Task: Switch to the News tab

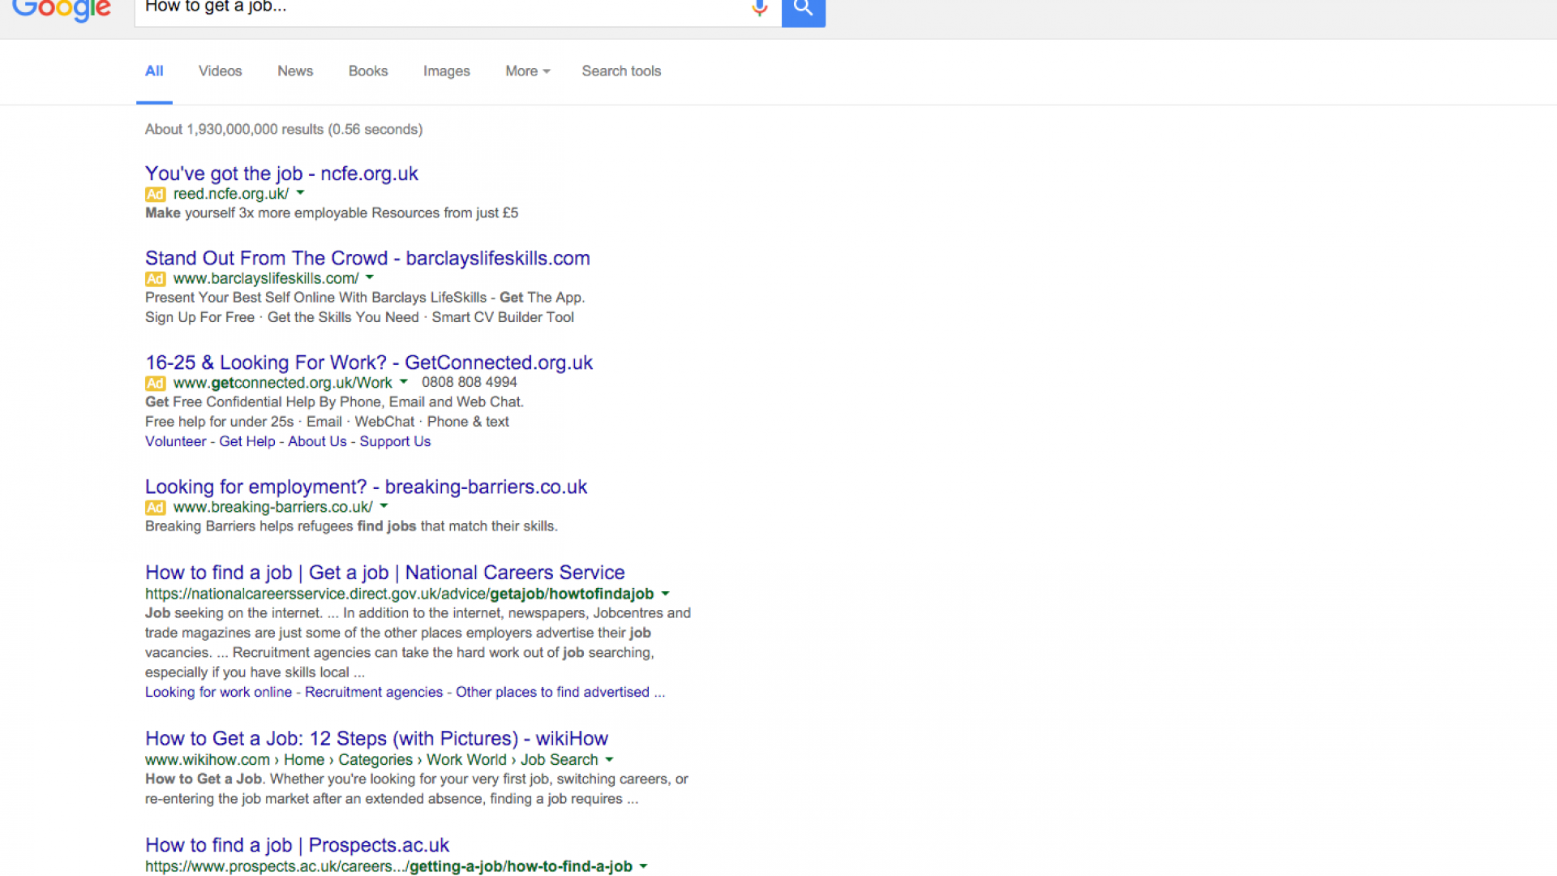Action: [295, 71]
